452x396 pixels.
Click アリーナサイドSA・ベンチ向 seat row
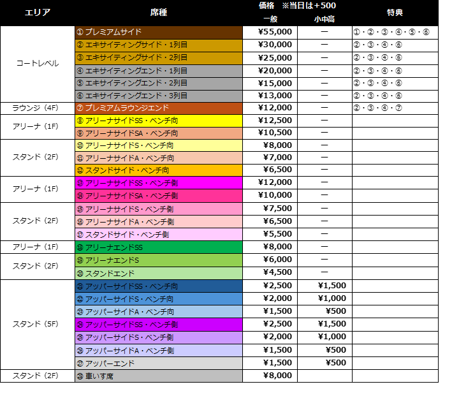(159, 133)
